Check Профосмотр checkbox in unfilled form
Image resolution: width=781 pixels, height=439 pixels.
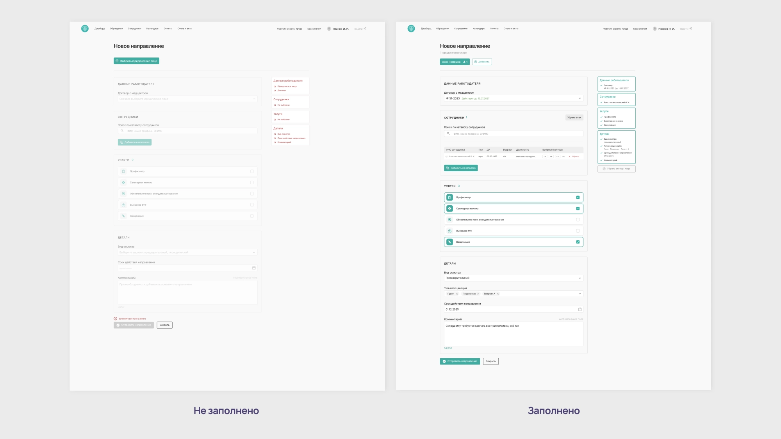[x=252, y=171]
